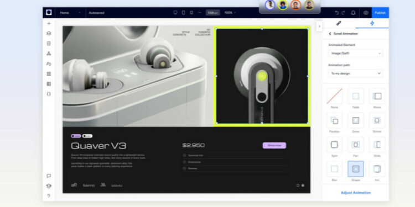This screenshot has height=207, width=415.
Task: Select the Move animation preset
Action: click(377, 96)
